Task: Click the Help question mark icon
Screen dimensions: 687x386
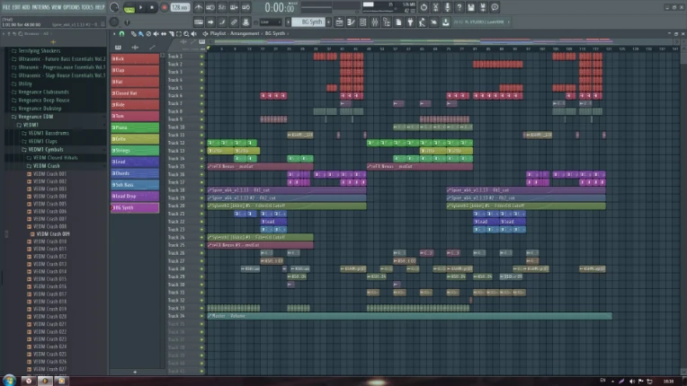Action: [459, 7]
